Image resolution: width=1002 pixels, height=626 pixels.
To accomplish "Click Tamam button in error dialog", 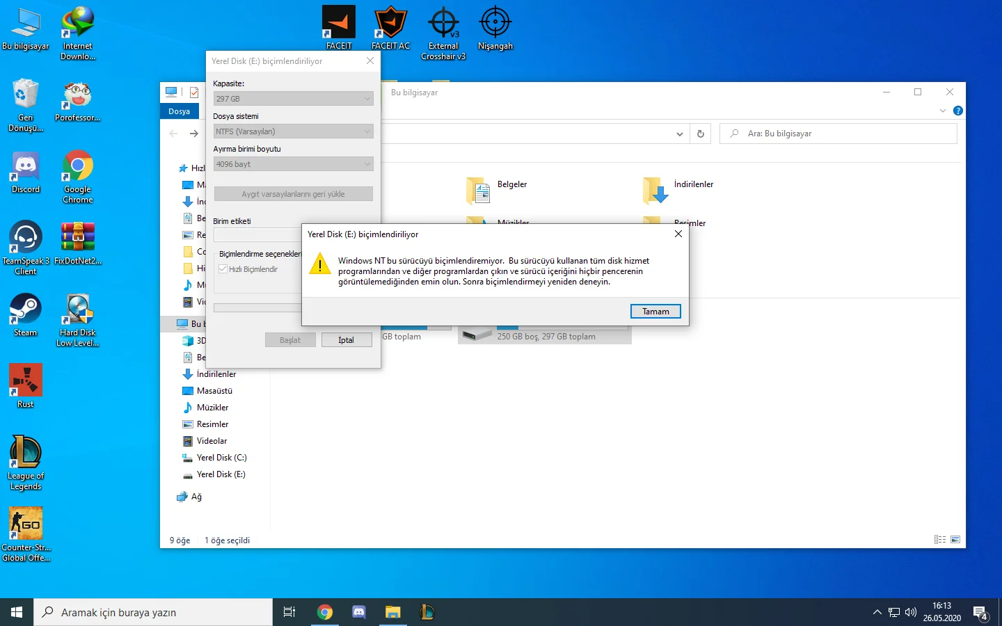I will point(655,312).
